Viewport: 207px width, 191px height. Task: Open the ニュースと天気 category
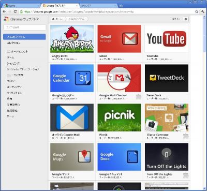(x=15, y=75)
